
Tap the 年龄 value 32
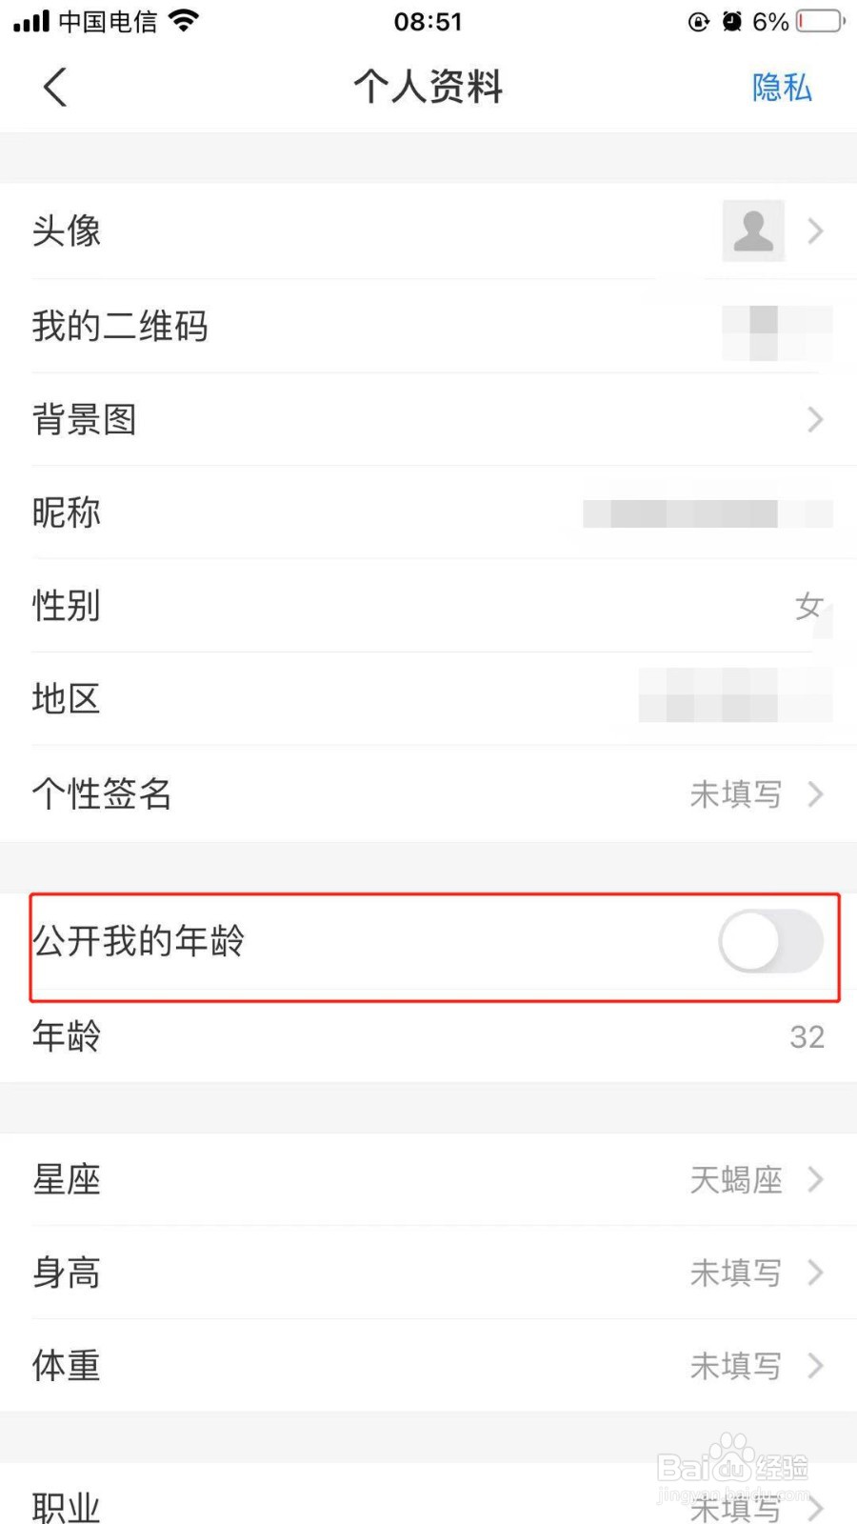tap(807, 1036)
